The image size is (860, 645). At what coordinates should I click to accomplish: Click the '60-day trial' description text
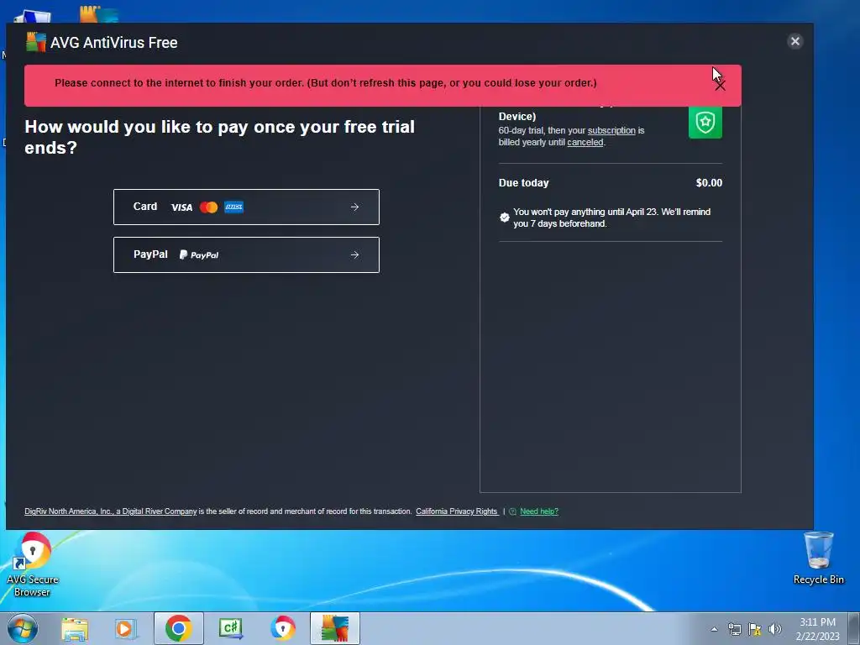point(571,137)
